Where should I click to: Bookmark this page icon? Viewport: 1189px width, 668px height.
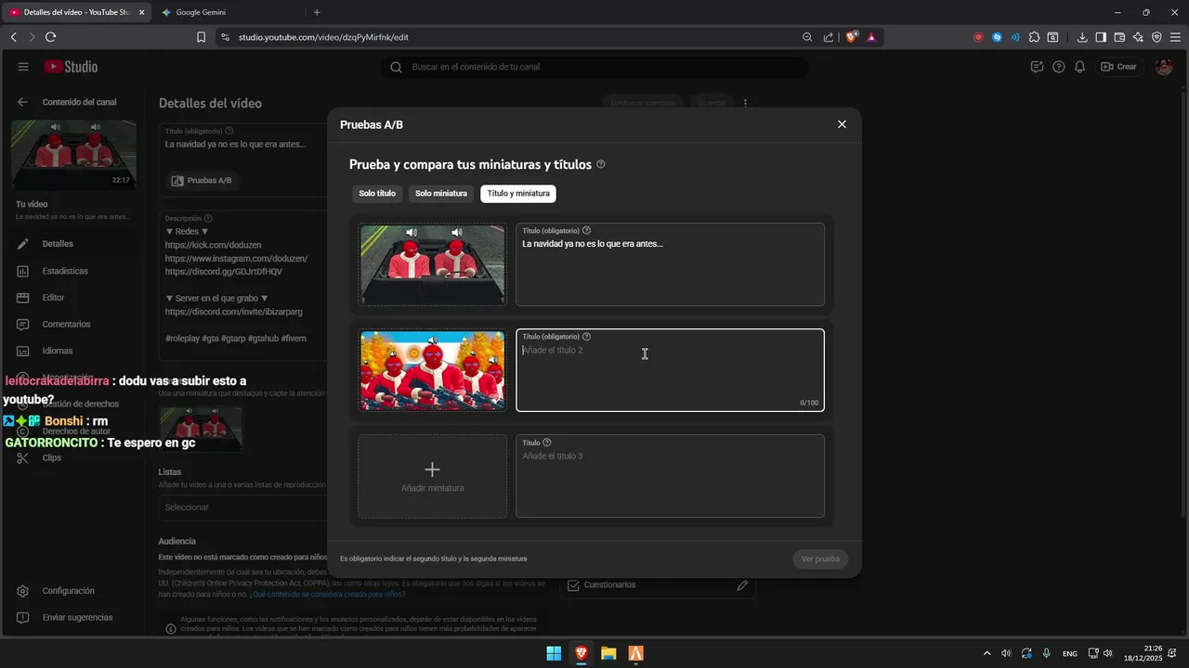(201, 37)
